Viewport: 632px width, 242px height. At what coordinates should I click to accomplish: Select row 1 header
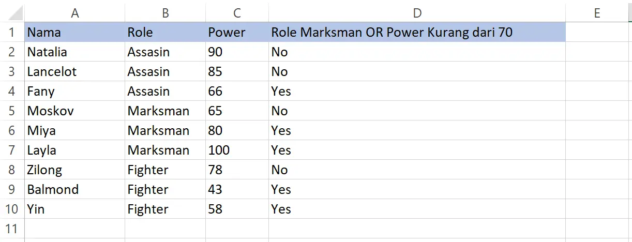pos(12,33)
